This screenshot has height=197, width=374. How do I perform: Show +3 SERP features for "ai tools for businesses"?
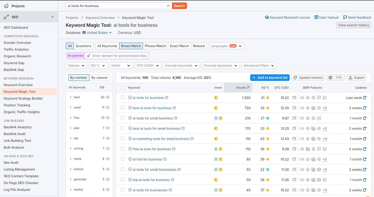[325, 190]
